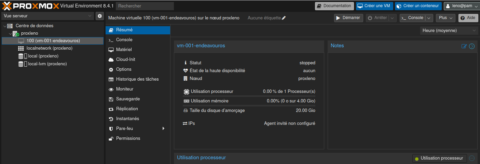Select the local-lvm (proxleno) storage
The width and height of the screenshot is (480, 164).
[x=47, y=64]
